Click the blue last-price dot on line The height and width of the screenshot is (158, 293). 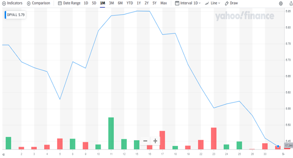click(x=278, y=146)
